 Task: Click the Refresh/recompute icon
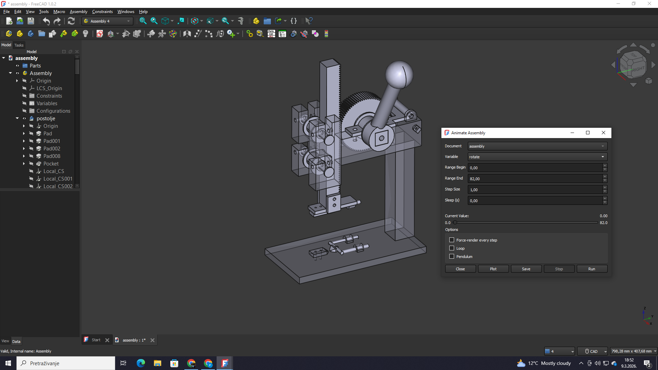tap(71, 21)
